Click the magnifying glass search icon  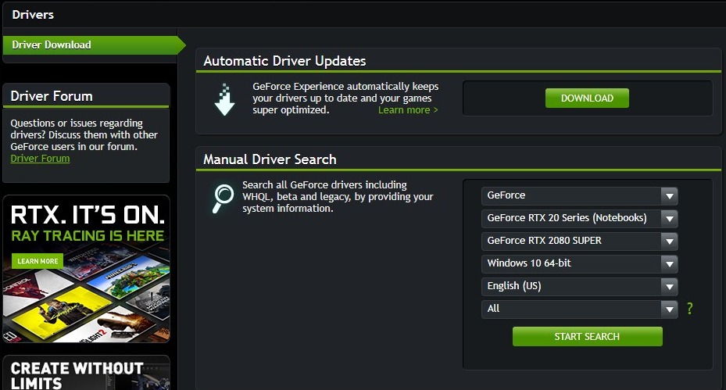pyautogui.click(x=222, y=198)
